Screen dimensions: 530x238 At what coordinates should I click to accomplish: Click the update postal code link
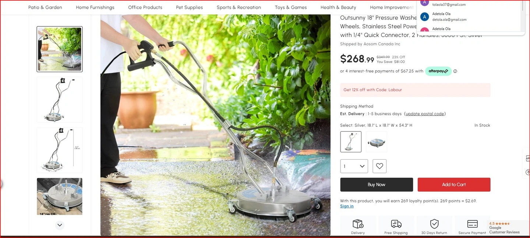point(425,114)
